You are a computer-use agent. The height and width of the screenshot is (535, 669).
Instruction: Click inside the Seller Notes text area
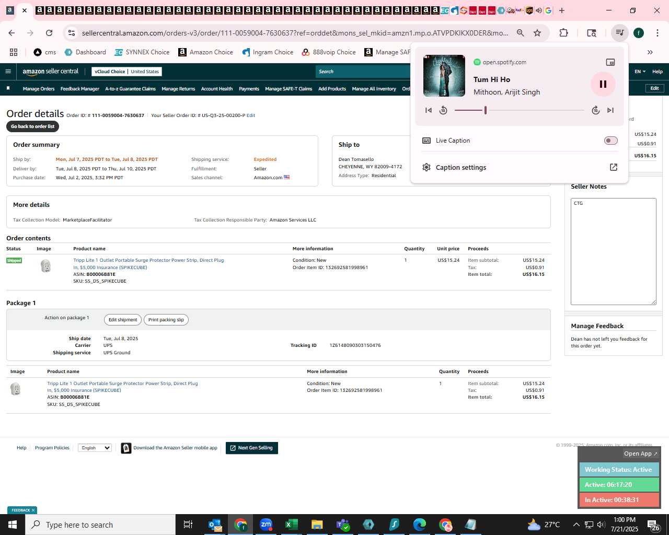coord(613,251)
